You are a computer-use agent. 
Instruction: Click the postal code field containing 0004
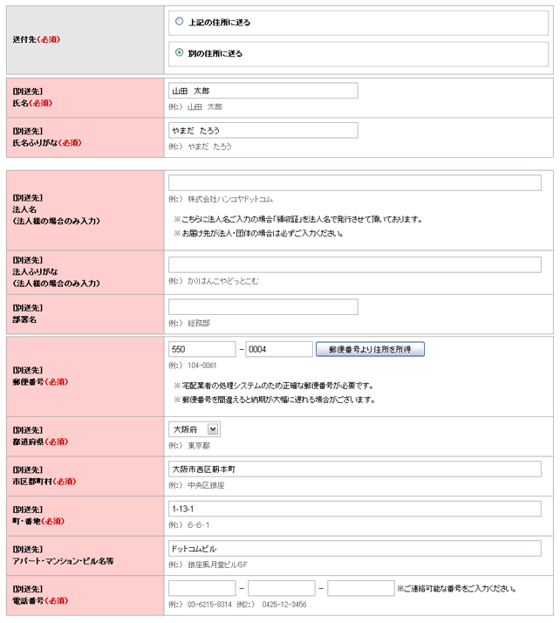278,349
